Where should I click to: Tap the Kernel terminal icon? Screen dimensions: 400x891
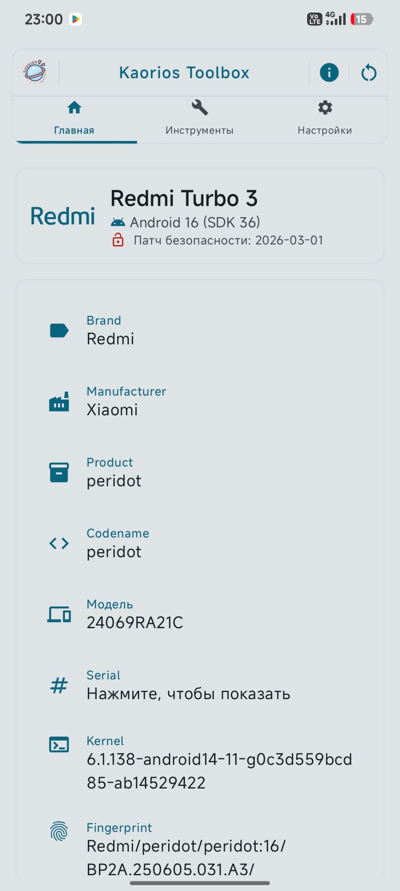[59, 745]
